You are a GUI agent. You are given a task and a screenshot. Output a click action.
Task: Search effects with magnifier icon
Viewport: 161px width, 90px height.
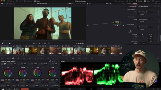[x=156, y=4]
